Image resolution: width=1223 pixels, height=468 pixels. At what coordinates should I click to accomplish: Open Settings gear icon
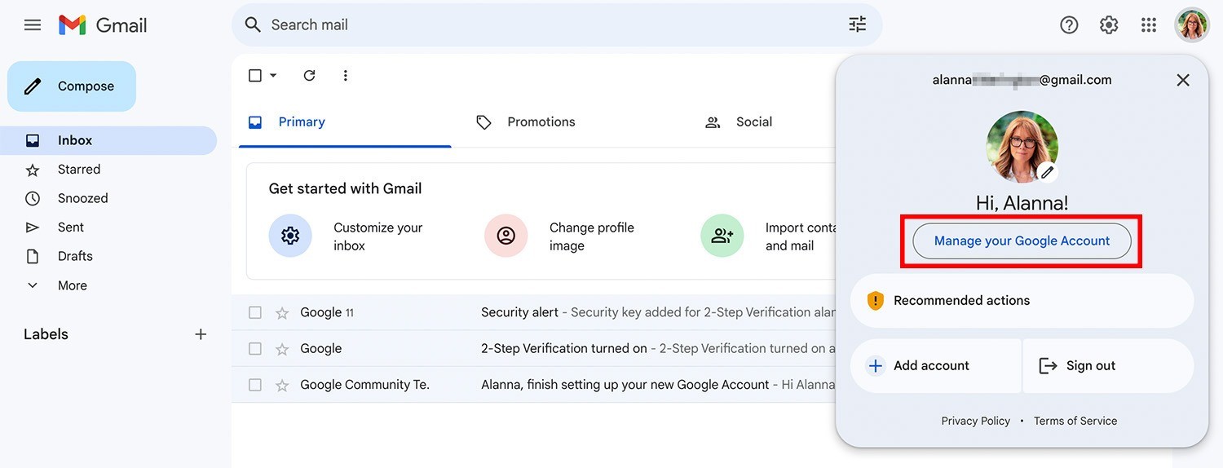[x=1109, y=25]
